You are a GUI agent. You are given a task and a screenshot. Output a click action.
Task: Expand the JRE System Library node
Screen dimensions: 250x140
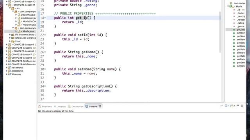10,35
